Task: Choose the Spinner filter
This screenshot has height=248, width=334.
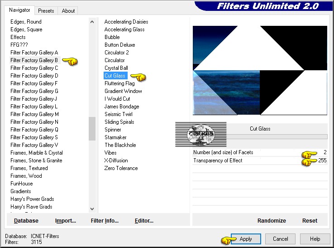Action: pos(113,130)
